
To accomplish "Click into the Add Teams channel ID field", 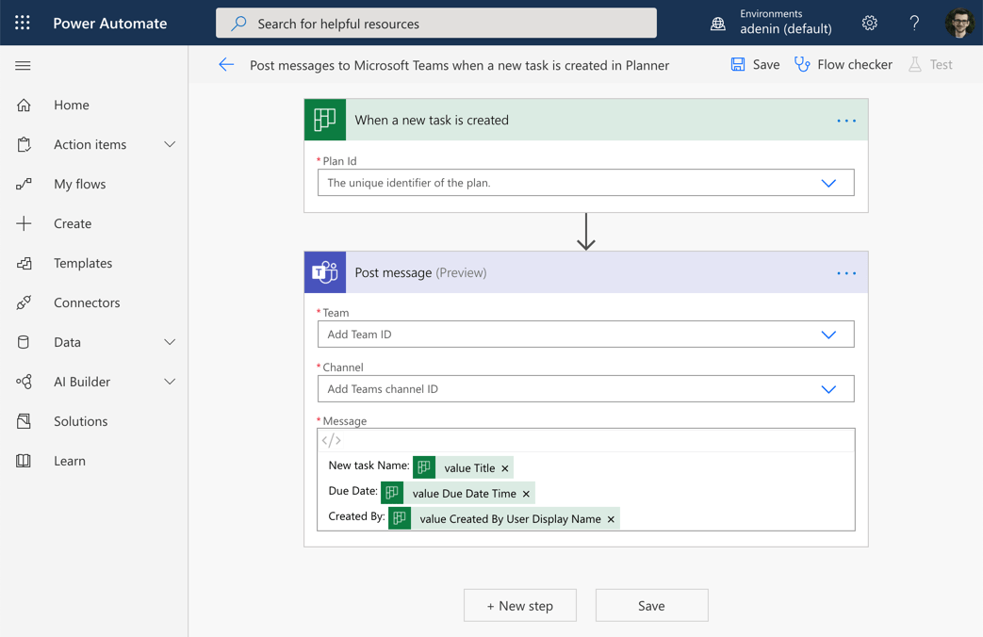I will tap(585, 389).
